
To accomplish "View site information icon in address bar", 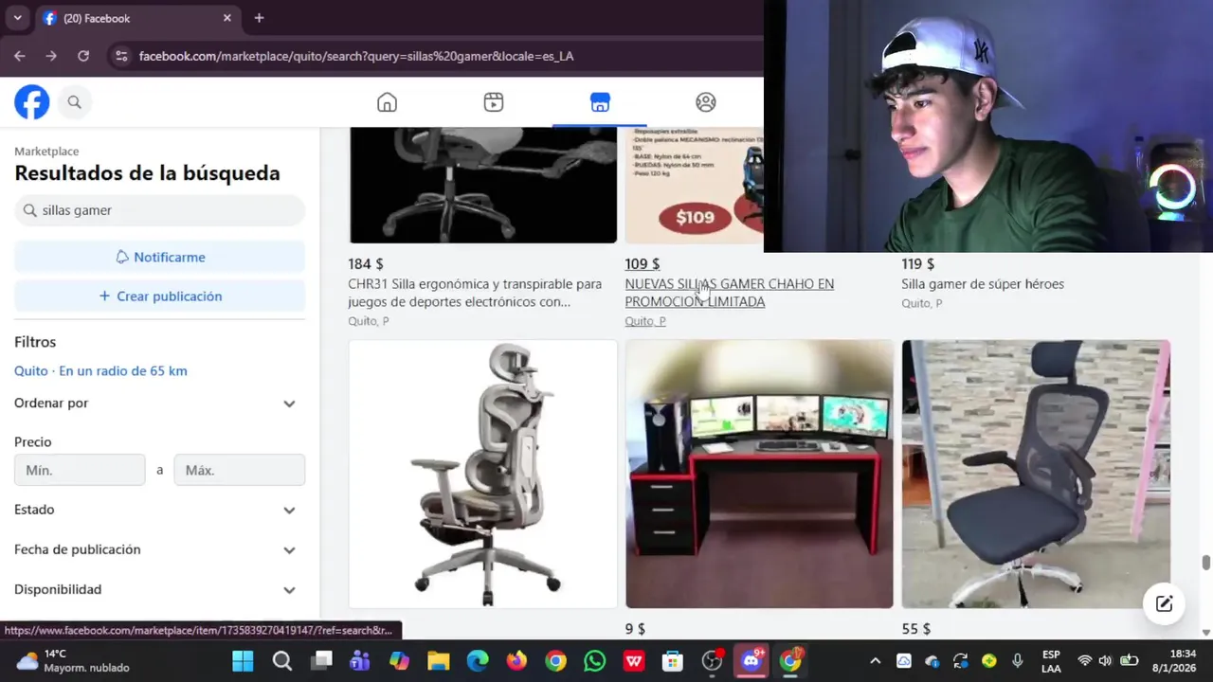I will tap(120, 56).
